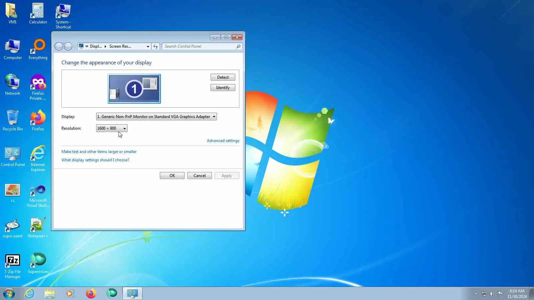
Task: Click the Detect button
Action: (223, 77)
